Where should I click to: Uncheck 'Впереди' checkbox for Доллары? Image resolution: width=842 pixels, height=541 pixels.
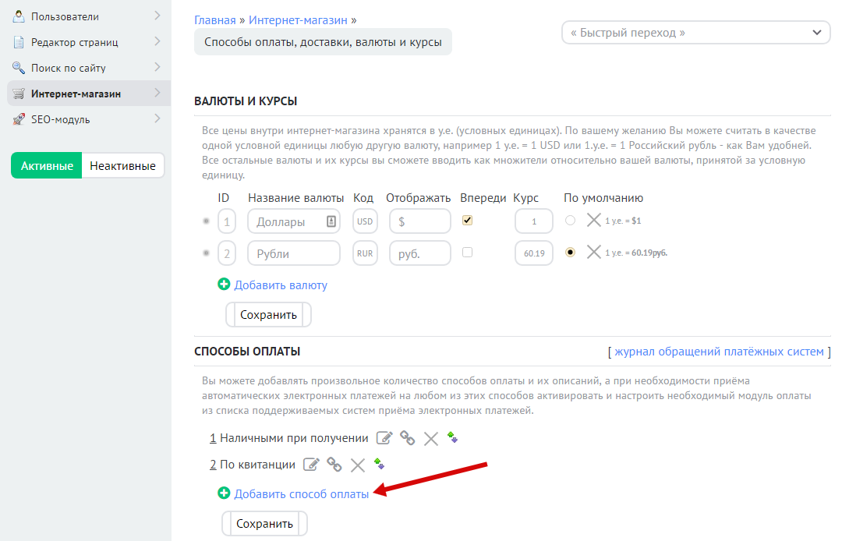468,221
